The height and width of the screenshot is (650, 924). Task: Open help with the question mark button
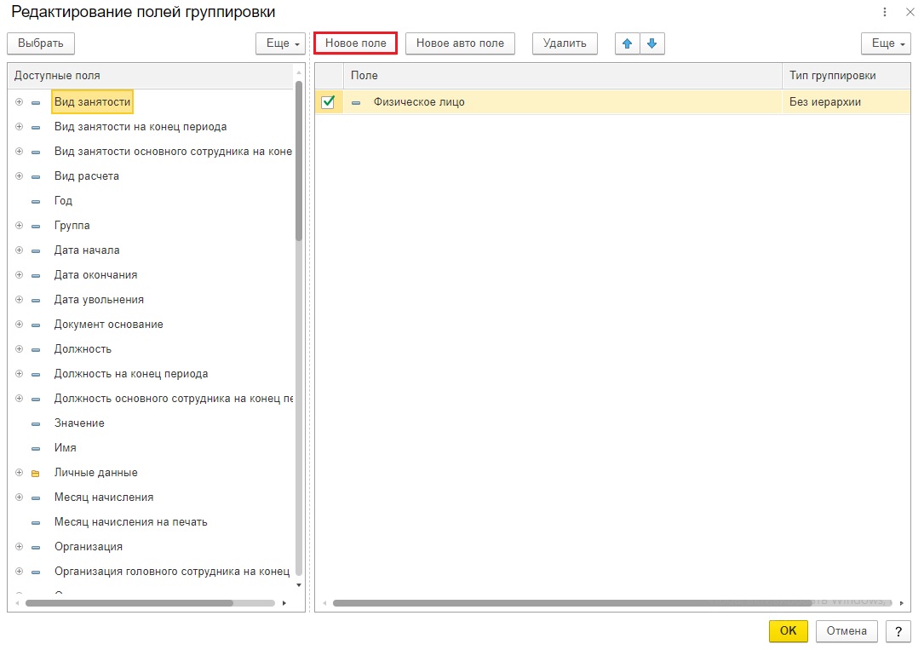coord(898,631)
